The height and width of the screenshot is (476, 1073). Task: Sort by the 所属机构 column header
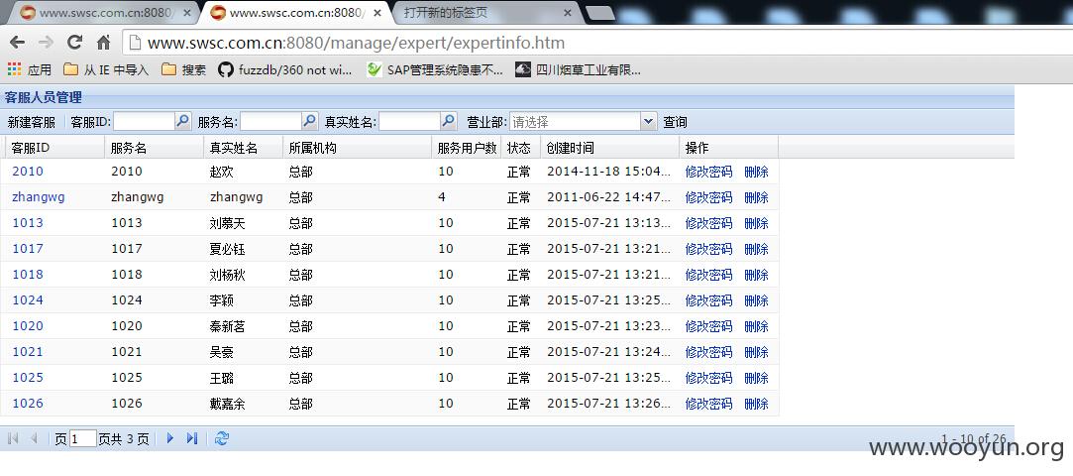[x=358, y=147]
